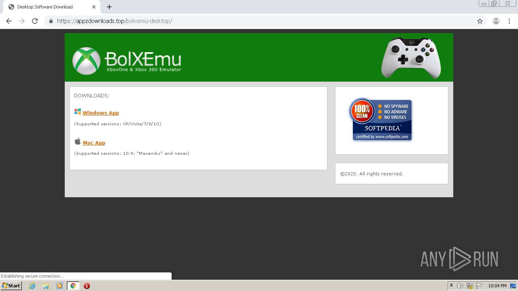Restore down the Chrome window
518x291 pixels.
494,4
